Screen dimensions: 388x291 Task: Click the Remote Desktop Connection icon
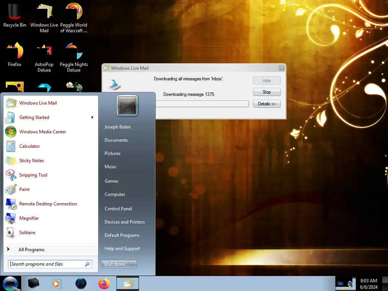[x=11, y=204]
